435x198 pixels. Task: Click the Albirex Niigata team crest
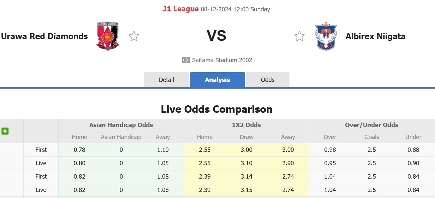click(326, 36)
